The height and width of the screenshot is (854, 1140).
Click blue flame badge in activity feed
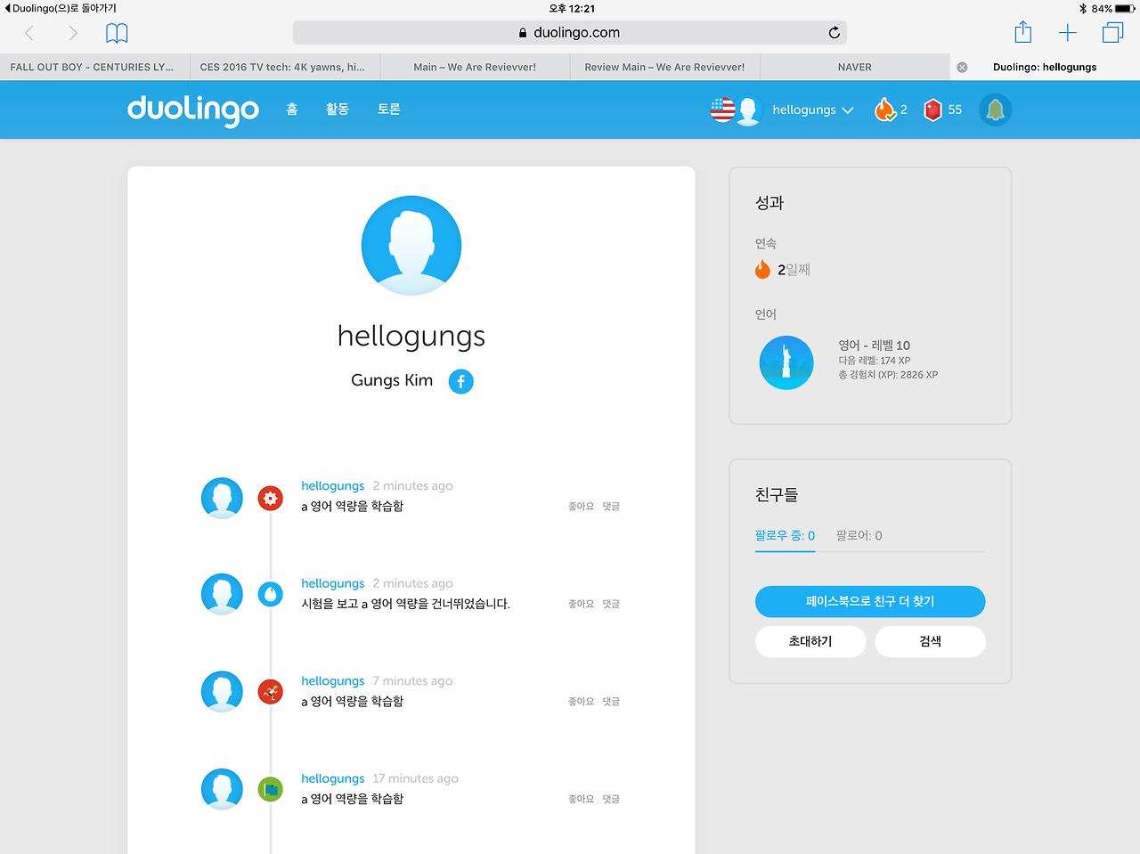271,594
